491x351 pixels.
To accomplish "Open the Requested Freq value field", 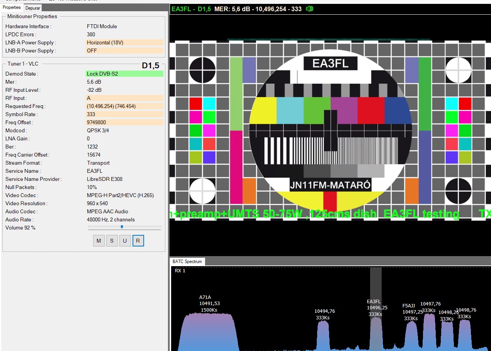I will tap(124, 106).
